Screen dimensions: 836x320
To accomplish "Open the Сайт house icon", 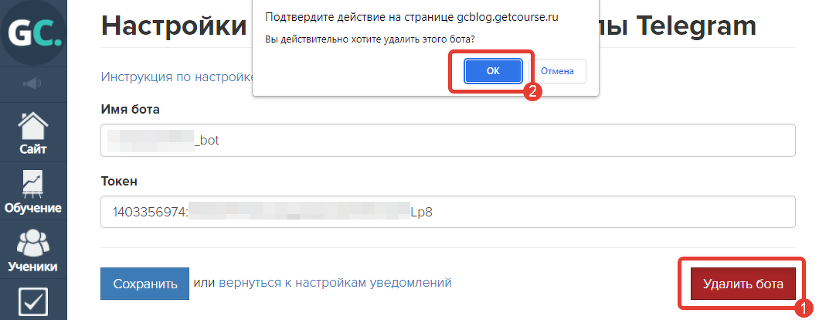I will point(33,133).
